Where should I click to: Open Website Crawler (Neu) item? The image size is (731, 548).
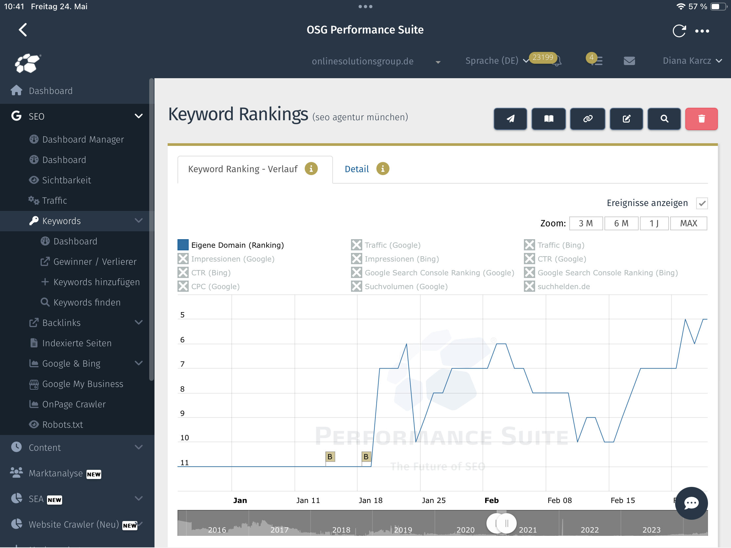tap(76, 525)
